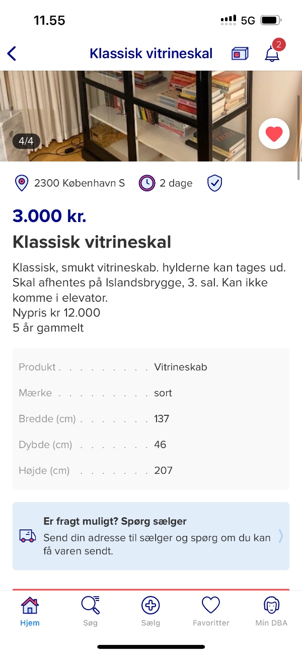Image resolution: width=302 pixels, height=655 pixels.
Task: Open the 4/4 image counter overlay
Action: (26, 142)
